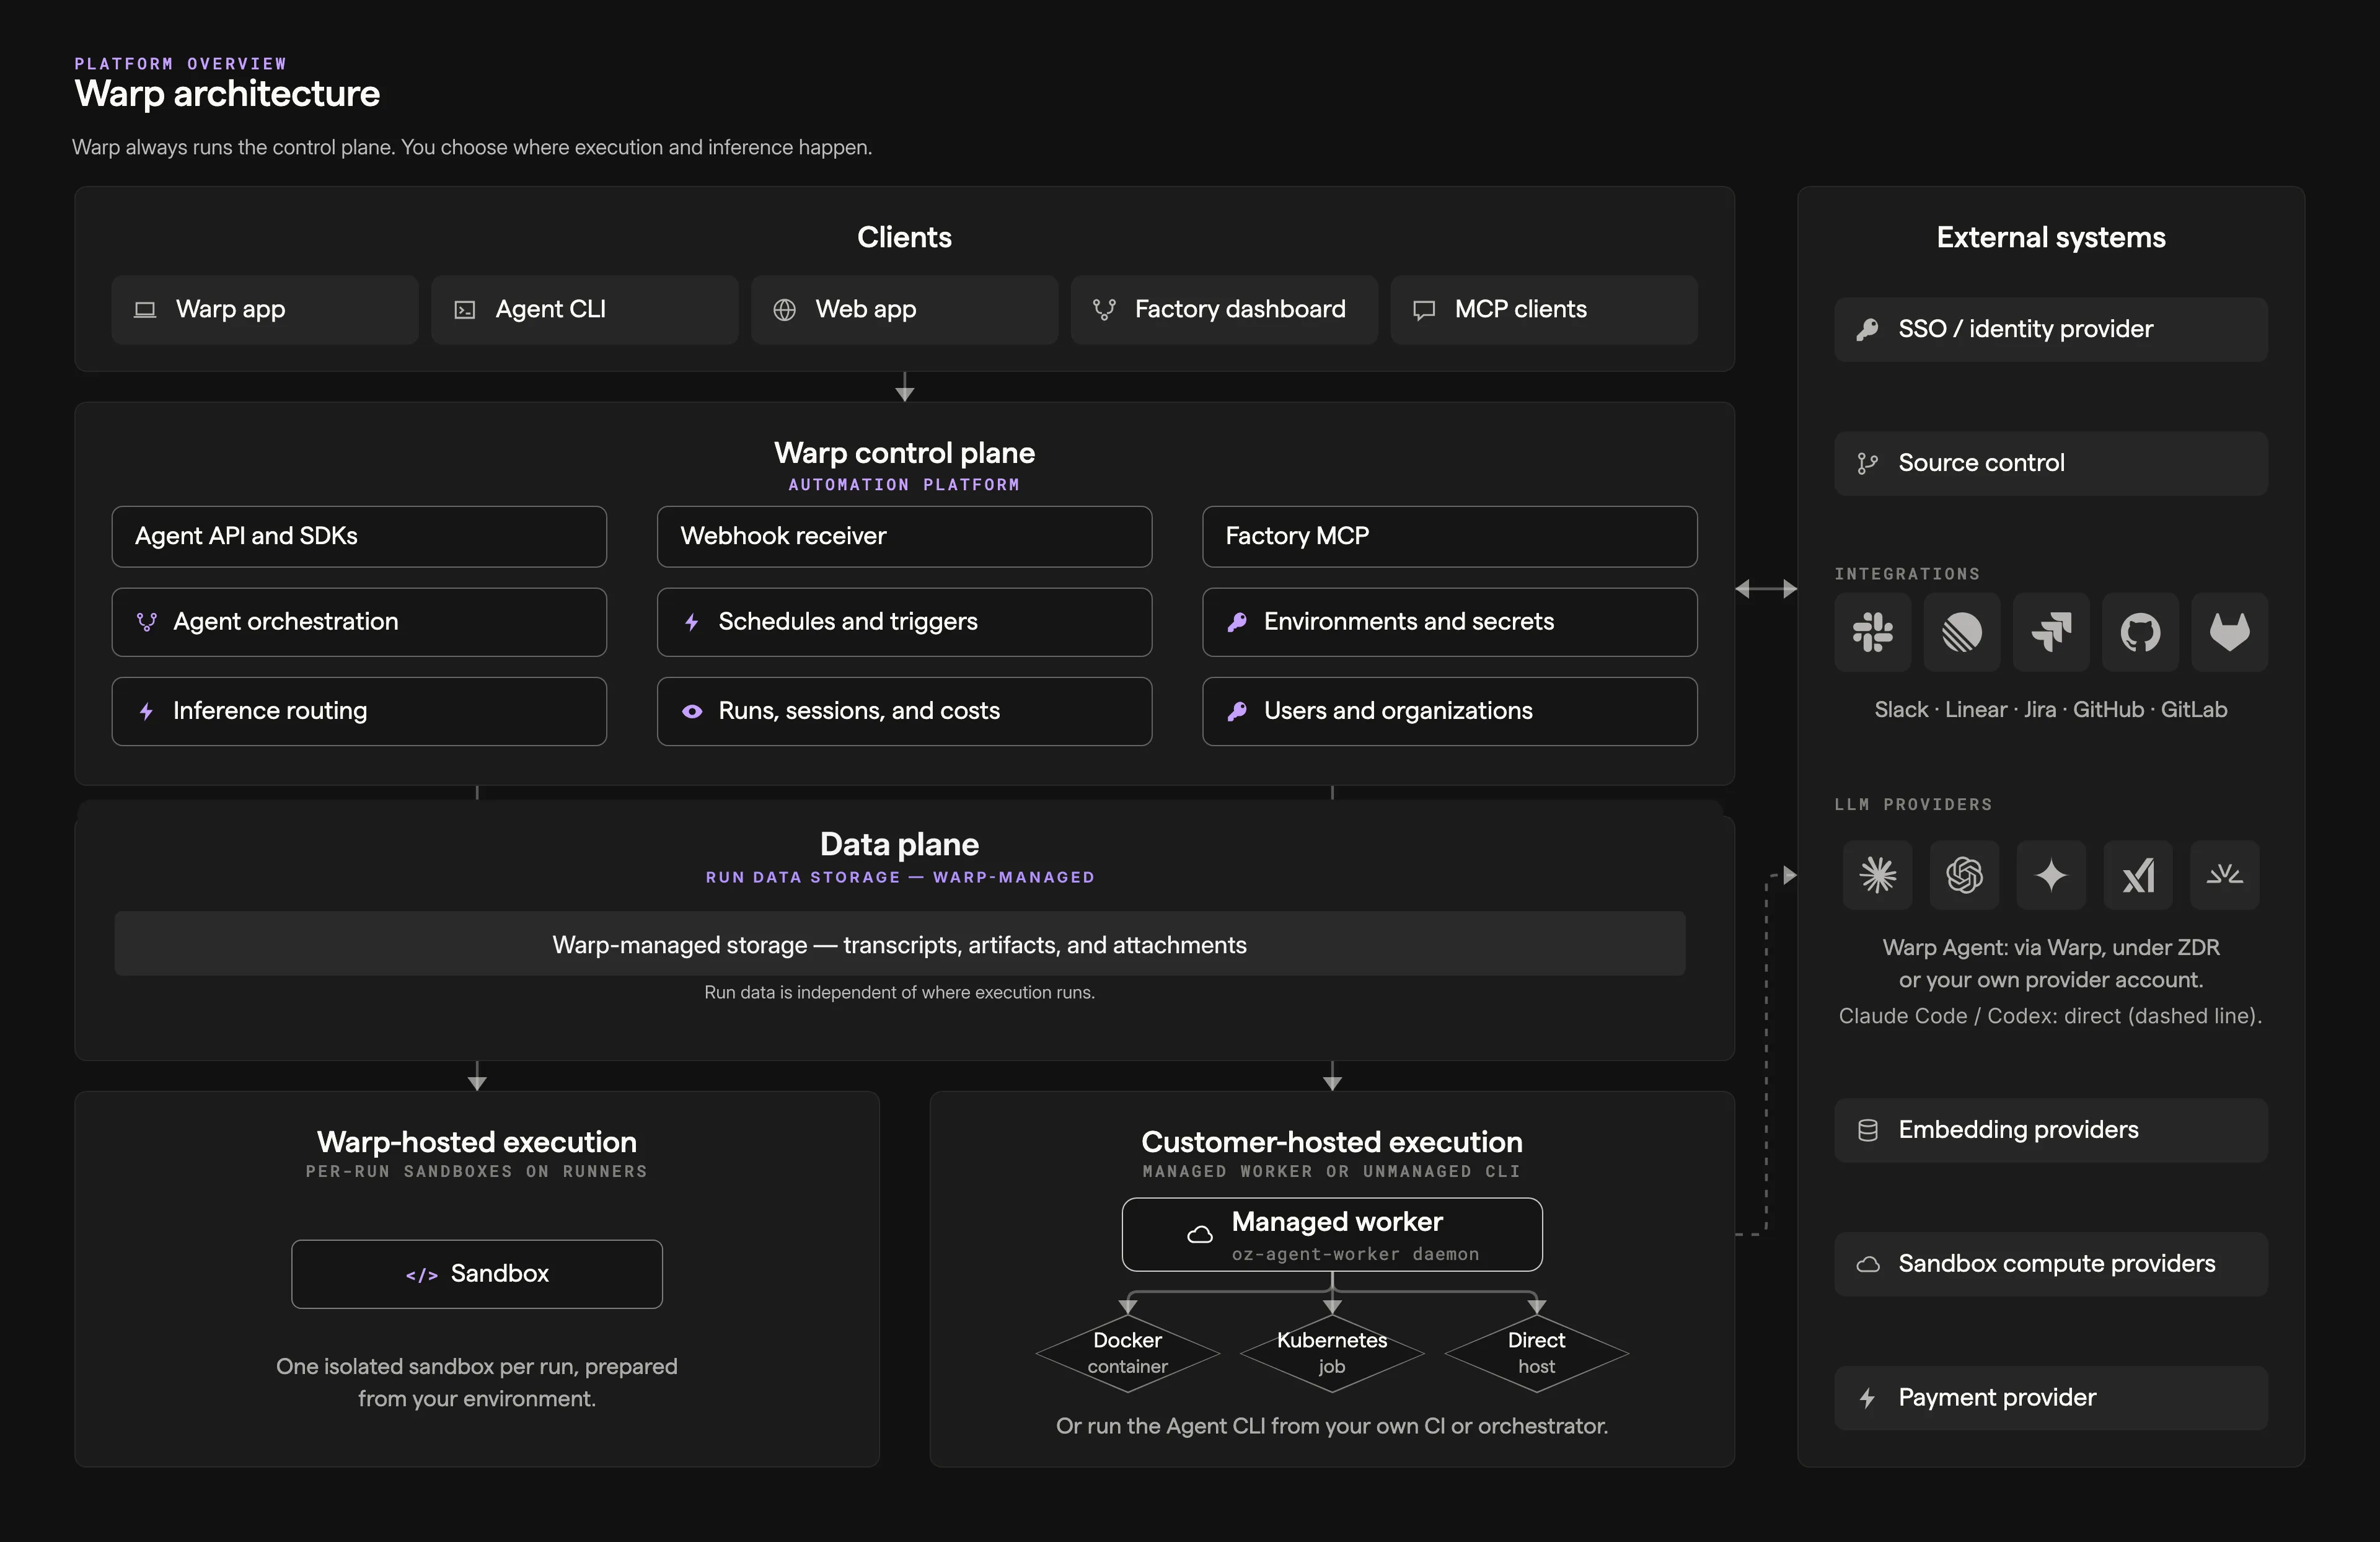Viewport: 2380px width, 1542px height.
Task: Click the cloud icon in the Managed worker box
Action: 1199,1235
